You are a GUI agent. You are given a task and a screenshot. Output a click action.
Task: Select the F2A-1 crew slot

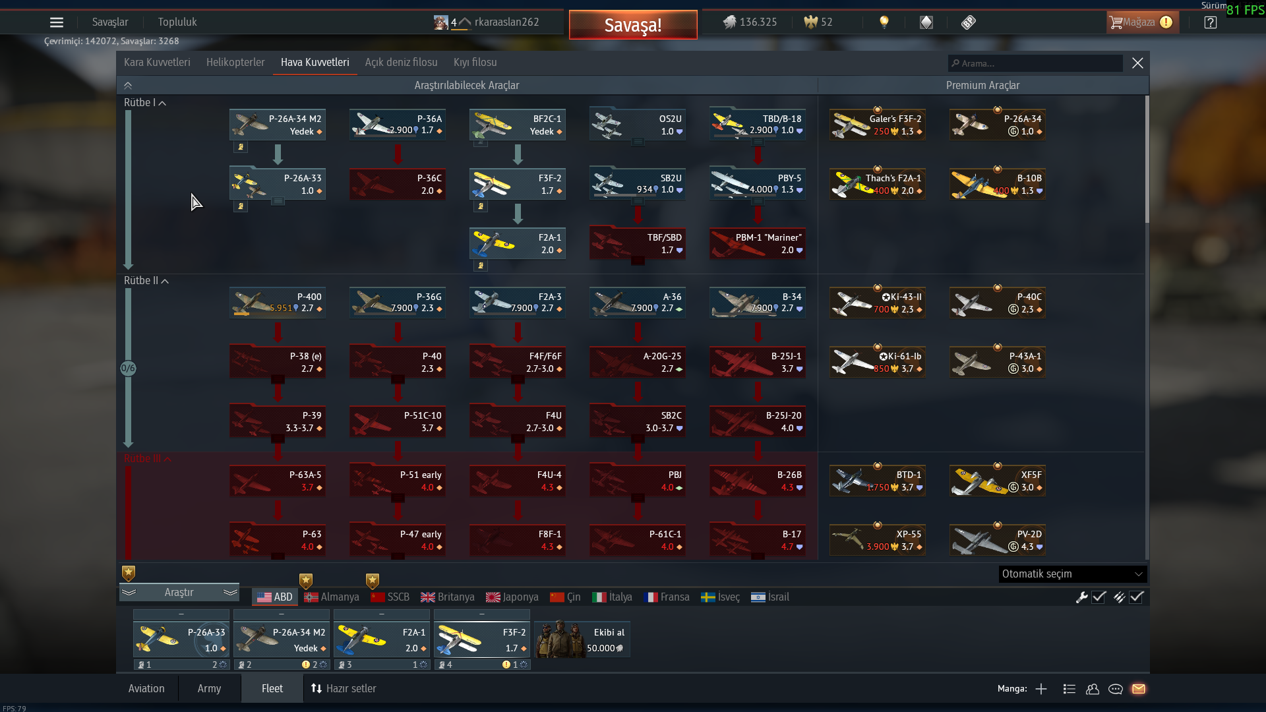click(x=382, y=639)
